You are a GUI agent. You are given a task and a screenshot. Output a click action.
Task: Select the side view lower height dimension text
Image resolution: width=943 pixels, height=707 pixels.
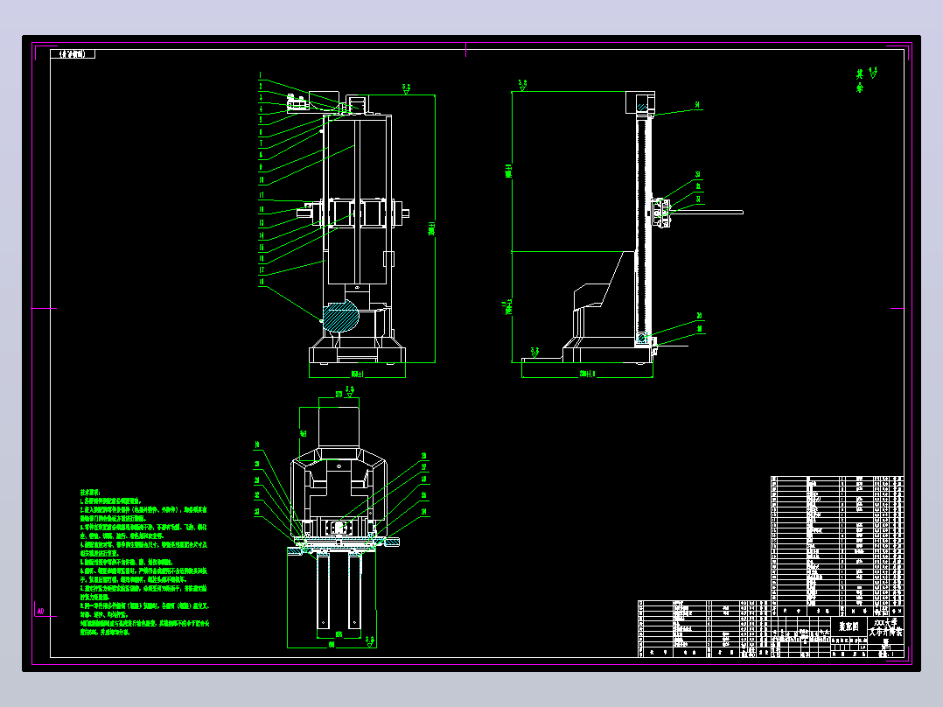point(508,307)
